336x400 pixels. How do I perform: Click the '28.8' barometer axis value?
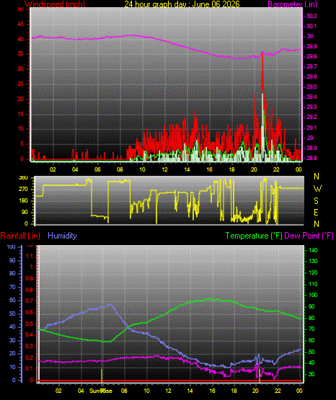click(x=311, y=158)
